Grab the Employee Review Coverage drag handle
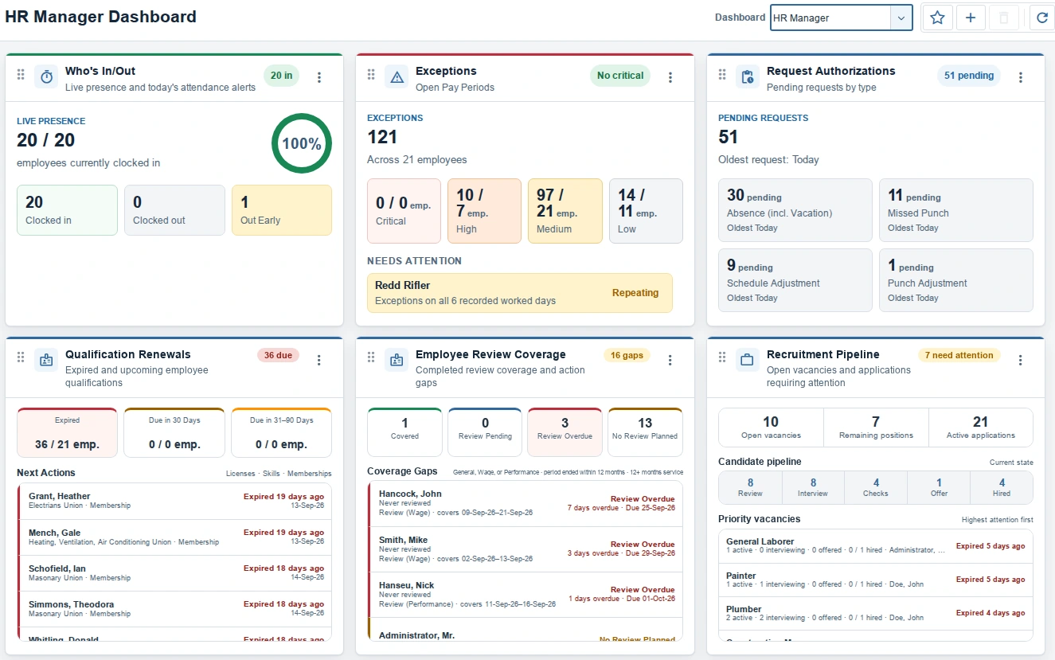Viewport: 1055px width, 660px height. [x=371, y=357]
